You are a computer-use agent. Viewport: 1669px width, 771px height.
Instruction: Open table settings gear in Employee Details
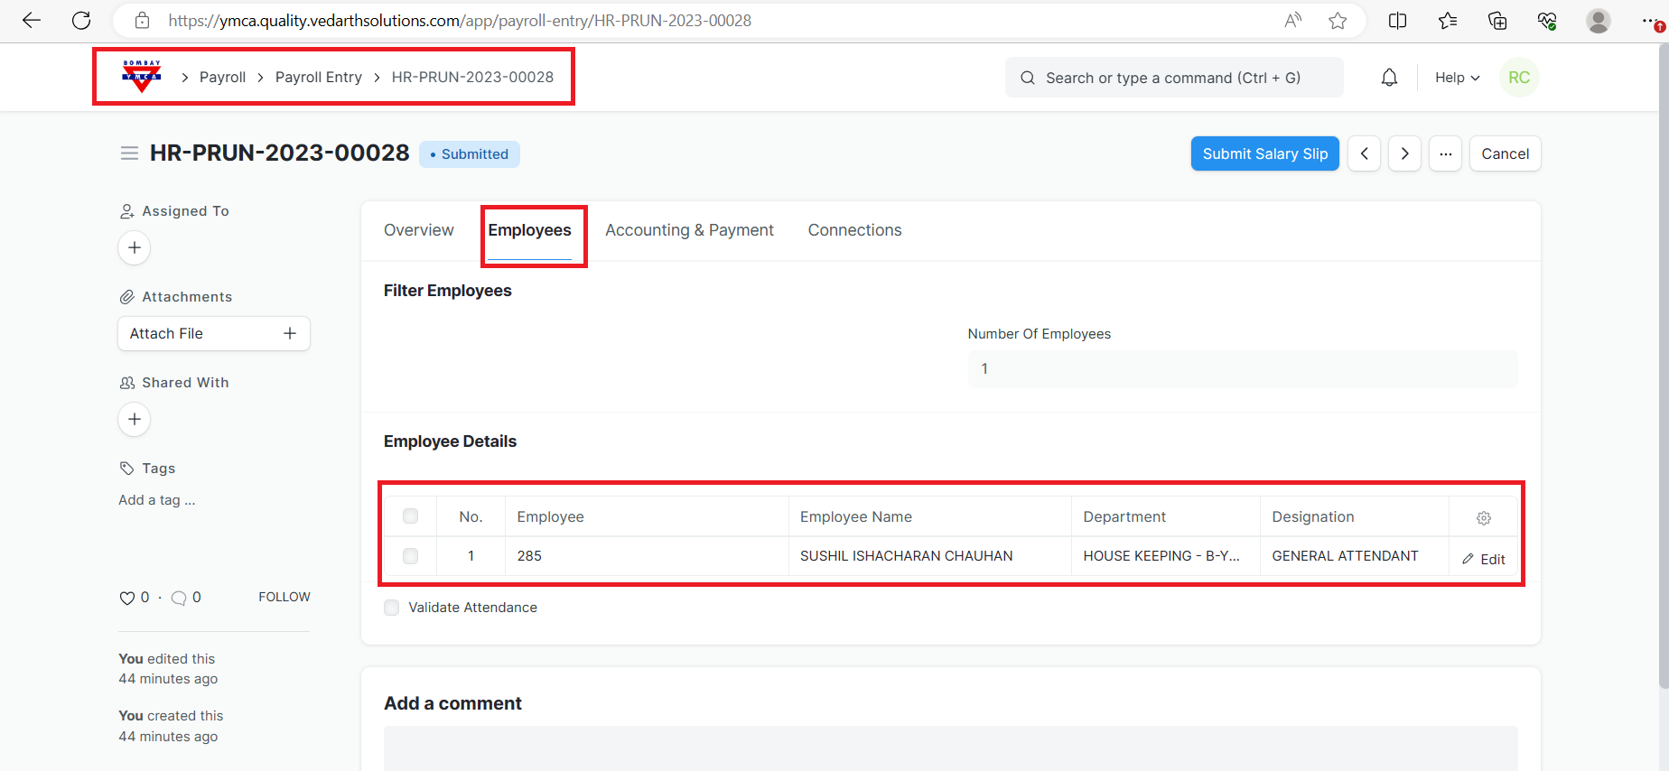coord(1483,517)
